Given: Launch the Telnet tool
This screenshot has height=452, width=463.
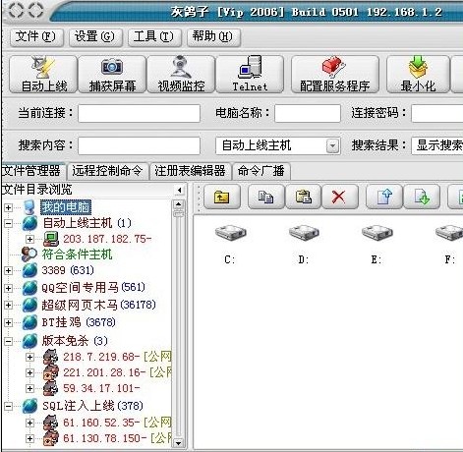Looking at the screenshot, I should [250, 75].
